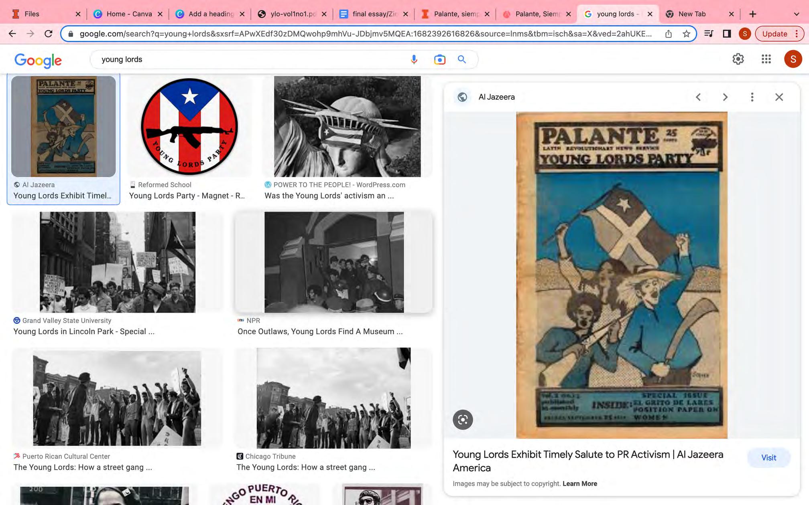
Task: Expand the tab search chevron
Action: coord(796,14)
